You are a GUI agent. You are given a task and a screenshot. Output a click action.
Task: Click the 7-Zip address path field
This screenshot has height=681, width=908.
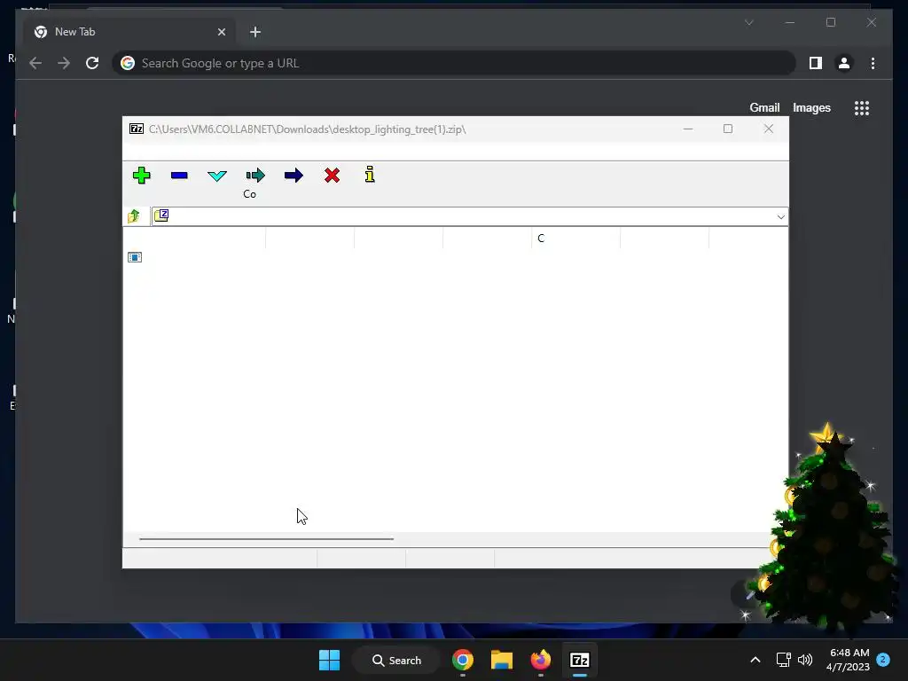469,216
